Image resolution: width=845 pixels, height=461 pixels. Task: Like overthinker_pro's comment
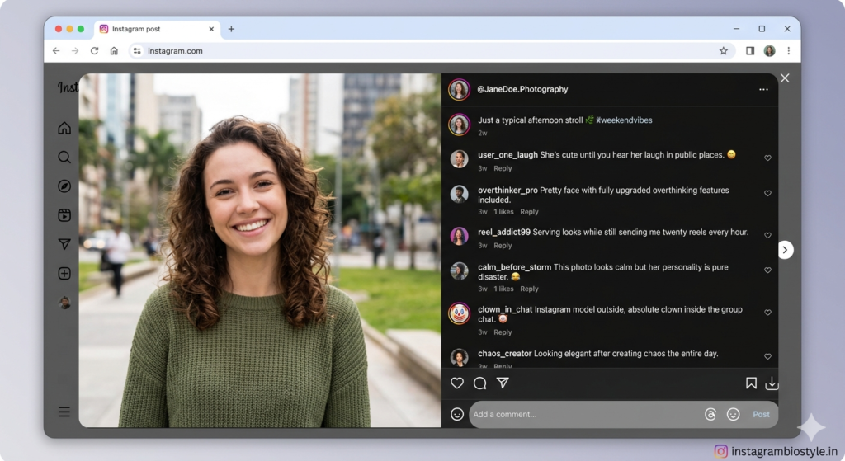[x=767, y=193]
